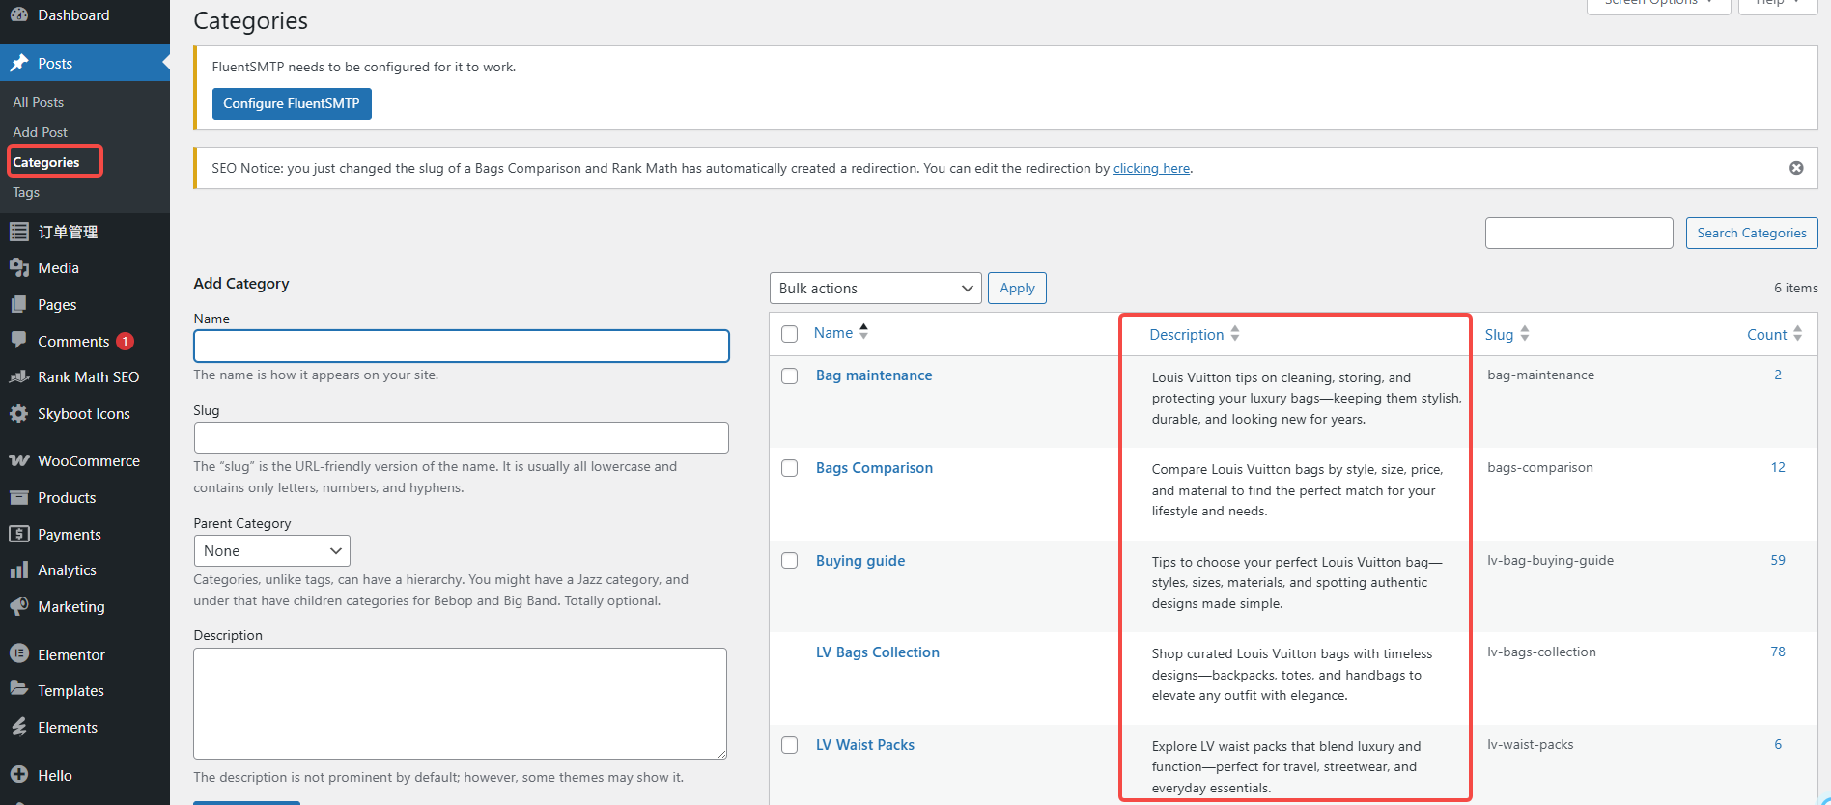Toggle the select-all checkbox in header
This screenshot has width=1831, height=805.
[789, 334]
